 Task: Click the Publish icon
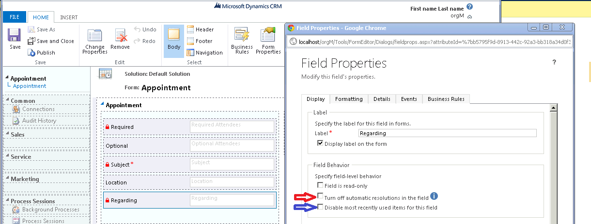point(31,53)
